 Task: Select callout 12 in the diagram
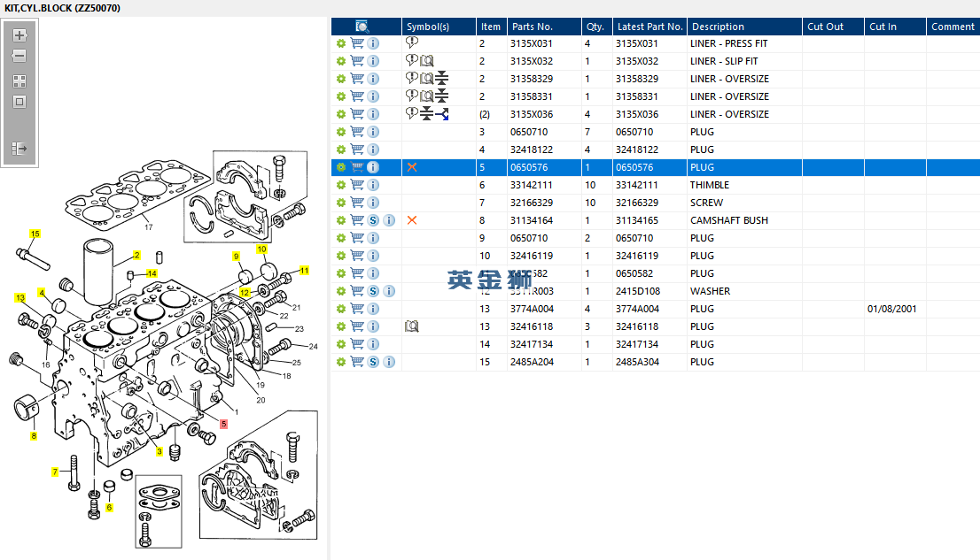[x=245, y=292]
